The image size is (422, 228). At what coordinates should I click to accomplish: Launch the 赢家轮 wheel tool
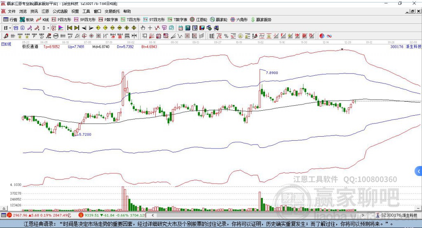point(219,20)
